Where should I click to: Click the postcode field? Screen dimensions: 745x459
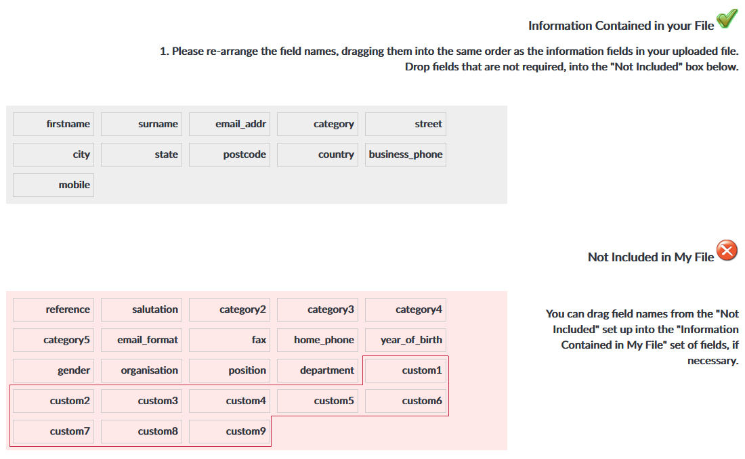pyautogui.click(x=230, y=154)
